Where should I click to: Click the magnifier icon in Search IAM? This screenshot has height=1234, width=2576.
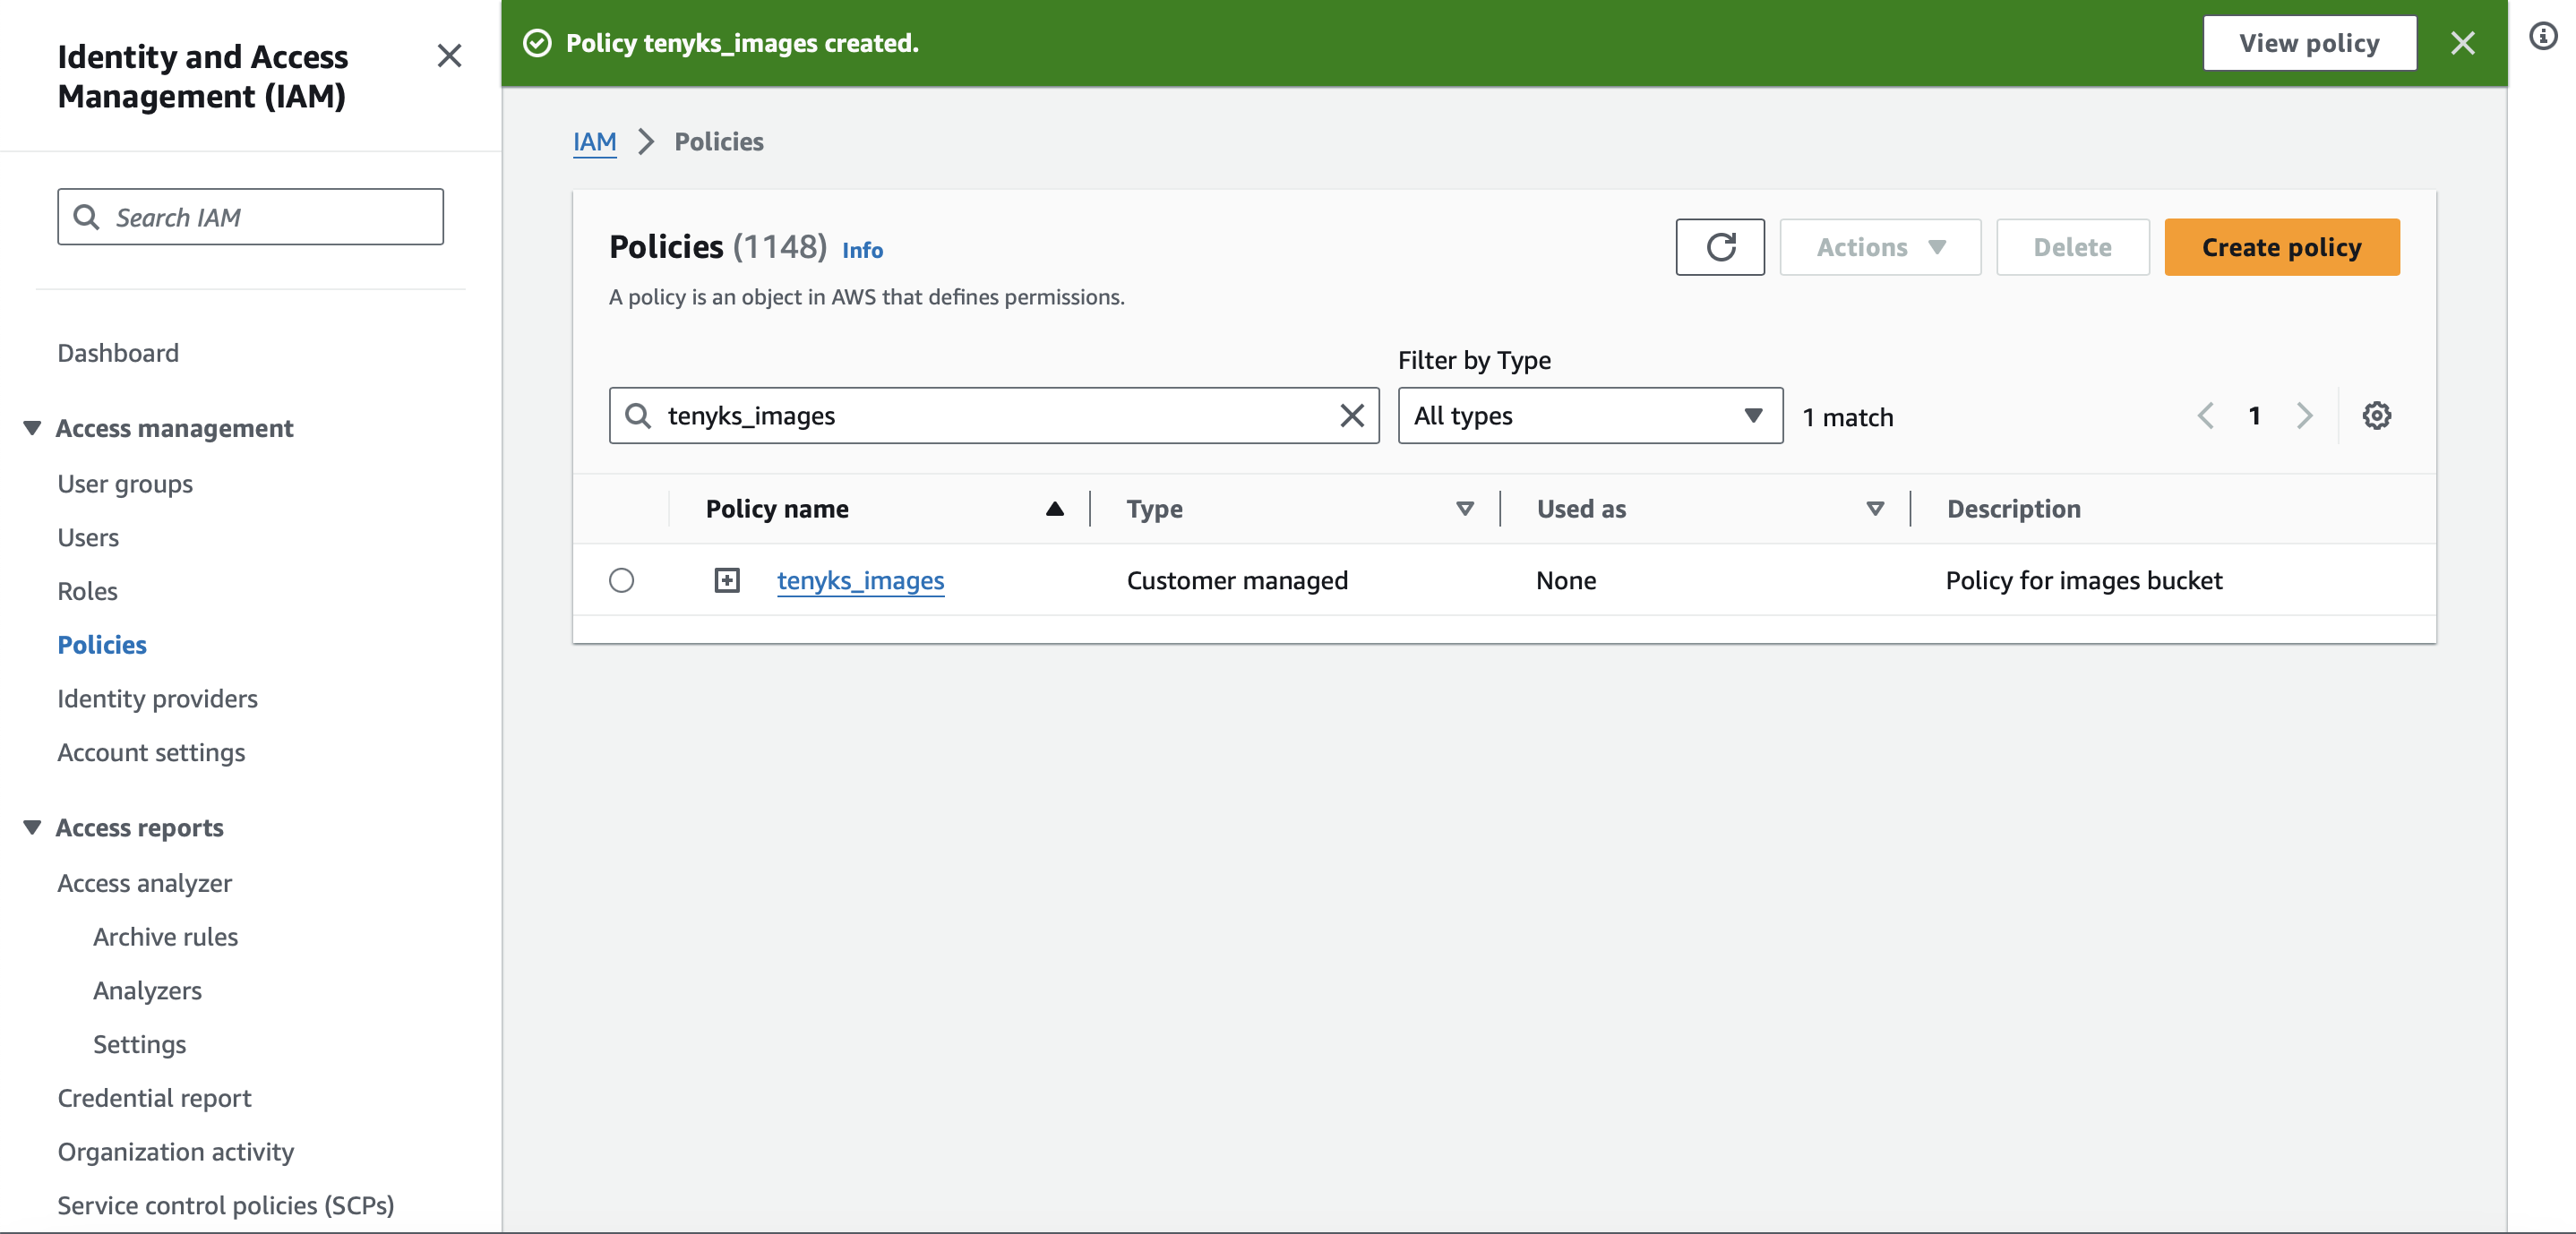pos(87,217)
